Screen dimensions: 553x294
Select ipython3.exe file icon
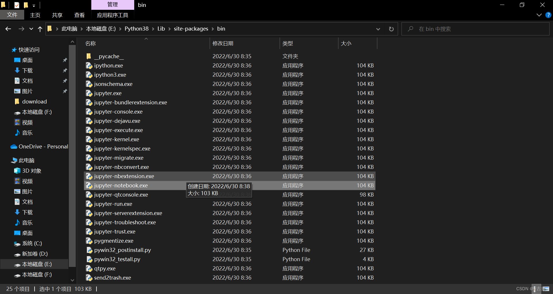[x=89, y=75]
